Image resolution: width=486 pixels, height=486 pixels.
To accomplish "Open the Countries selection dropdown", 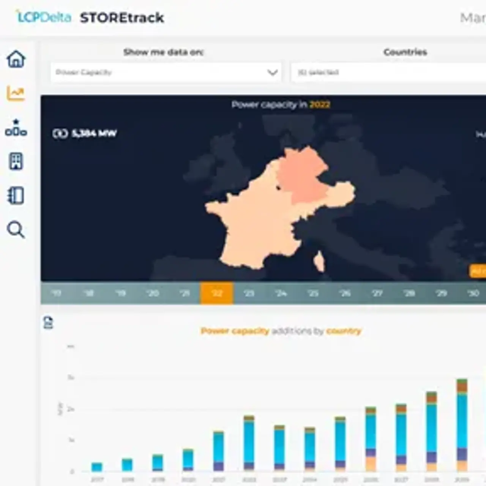I will (x=388, y=72).
